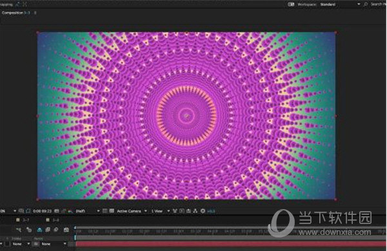Click the snapping options icon beside the magnet
Screen dimensions: 387x251
tap(25, 4)
